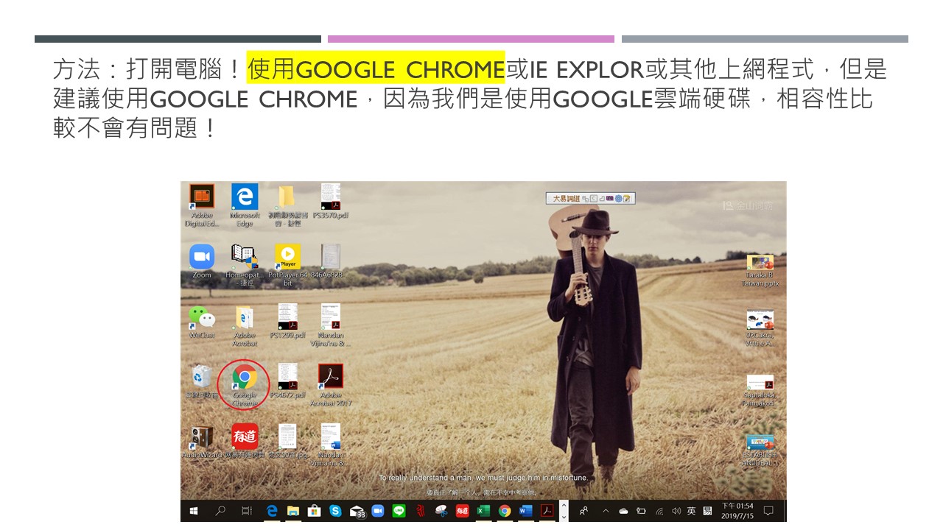Launch PotPlayer 64 bit from desktop
Screen dimensions: 943x530
(287, 265)
